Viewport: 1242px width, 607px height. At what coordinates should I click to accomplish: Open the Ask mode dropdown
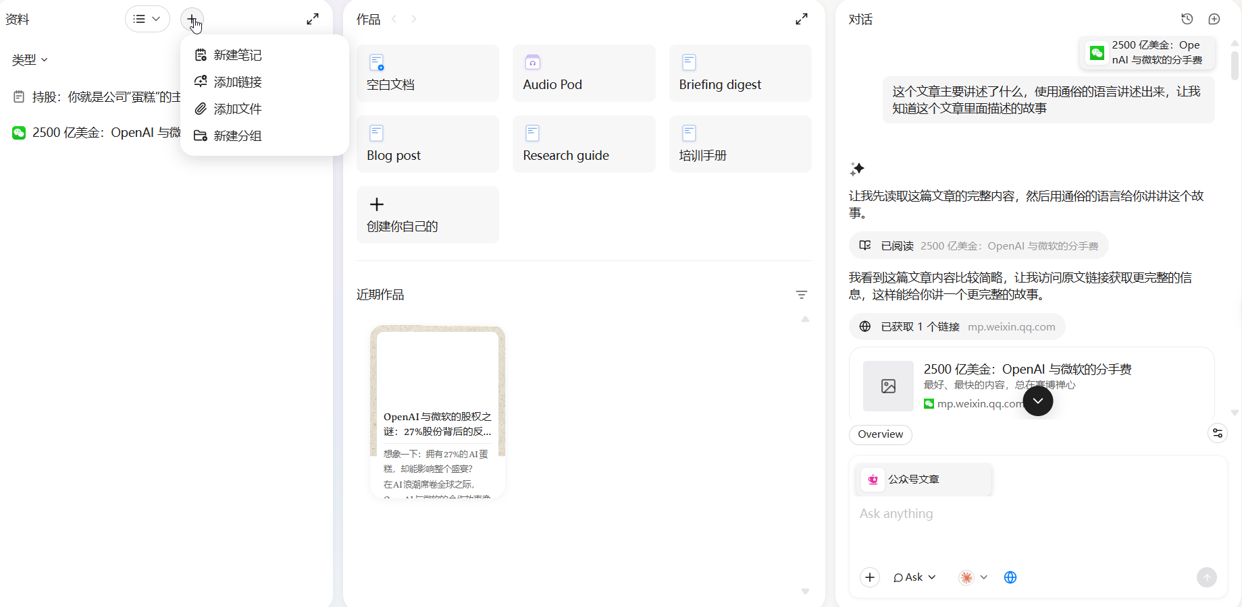[x=914, y=577]
